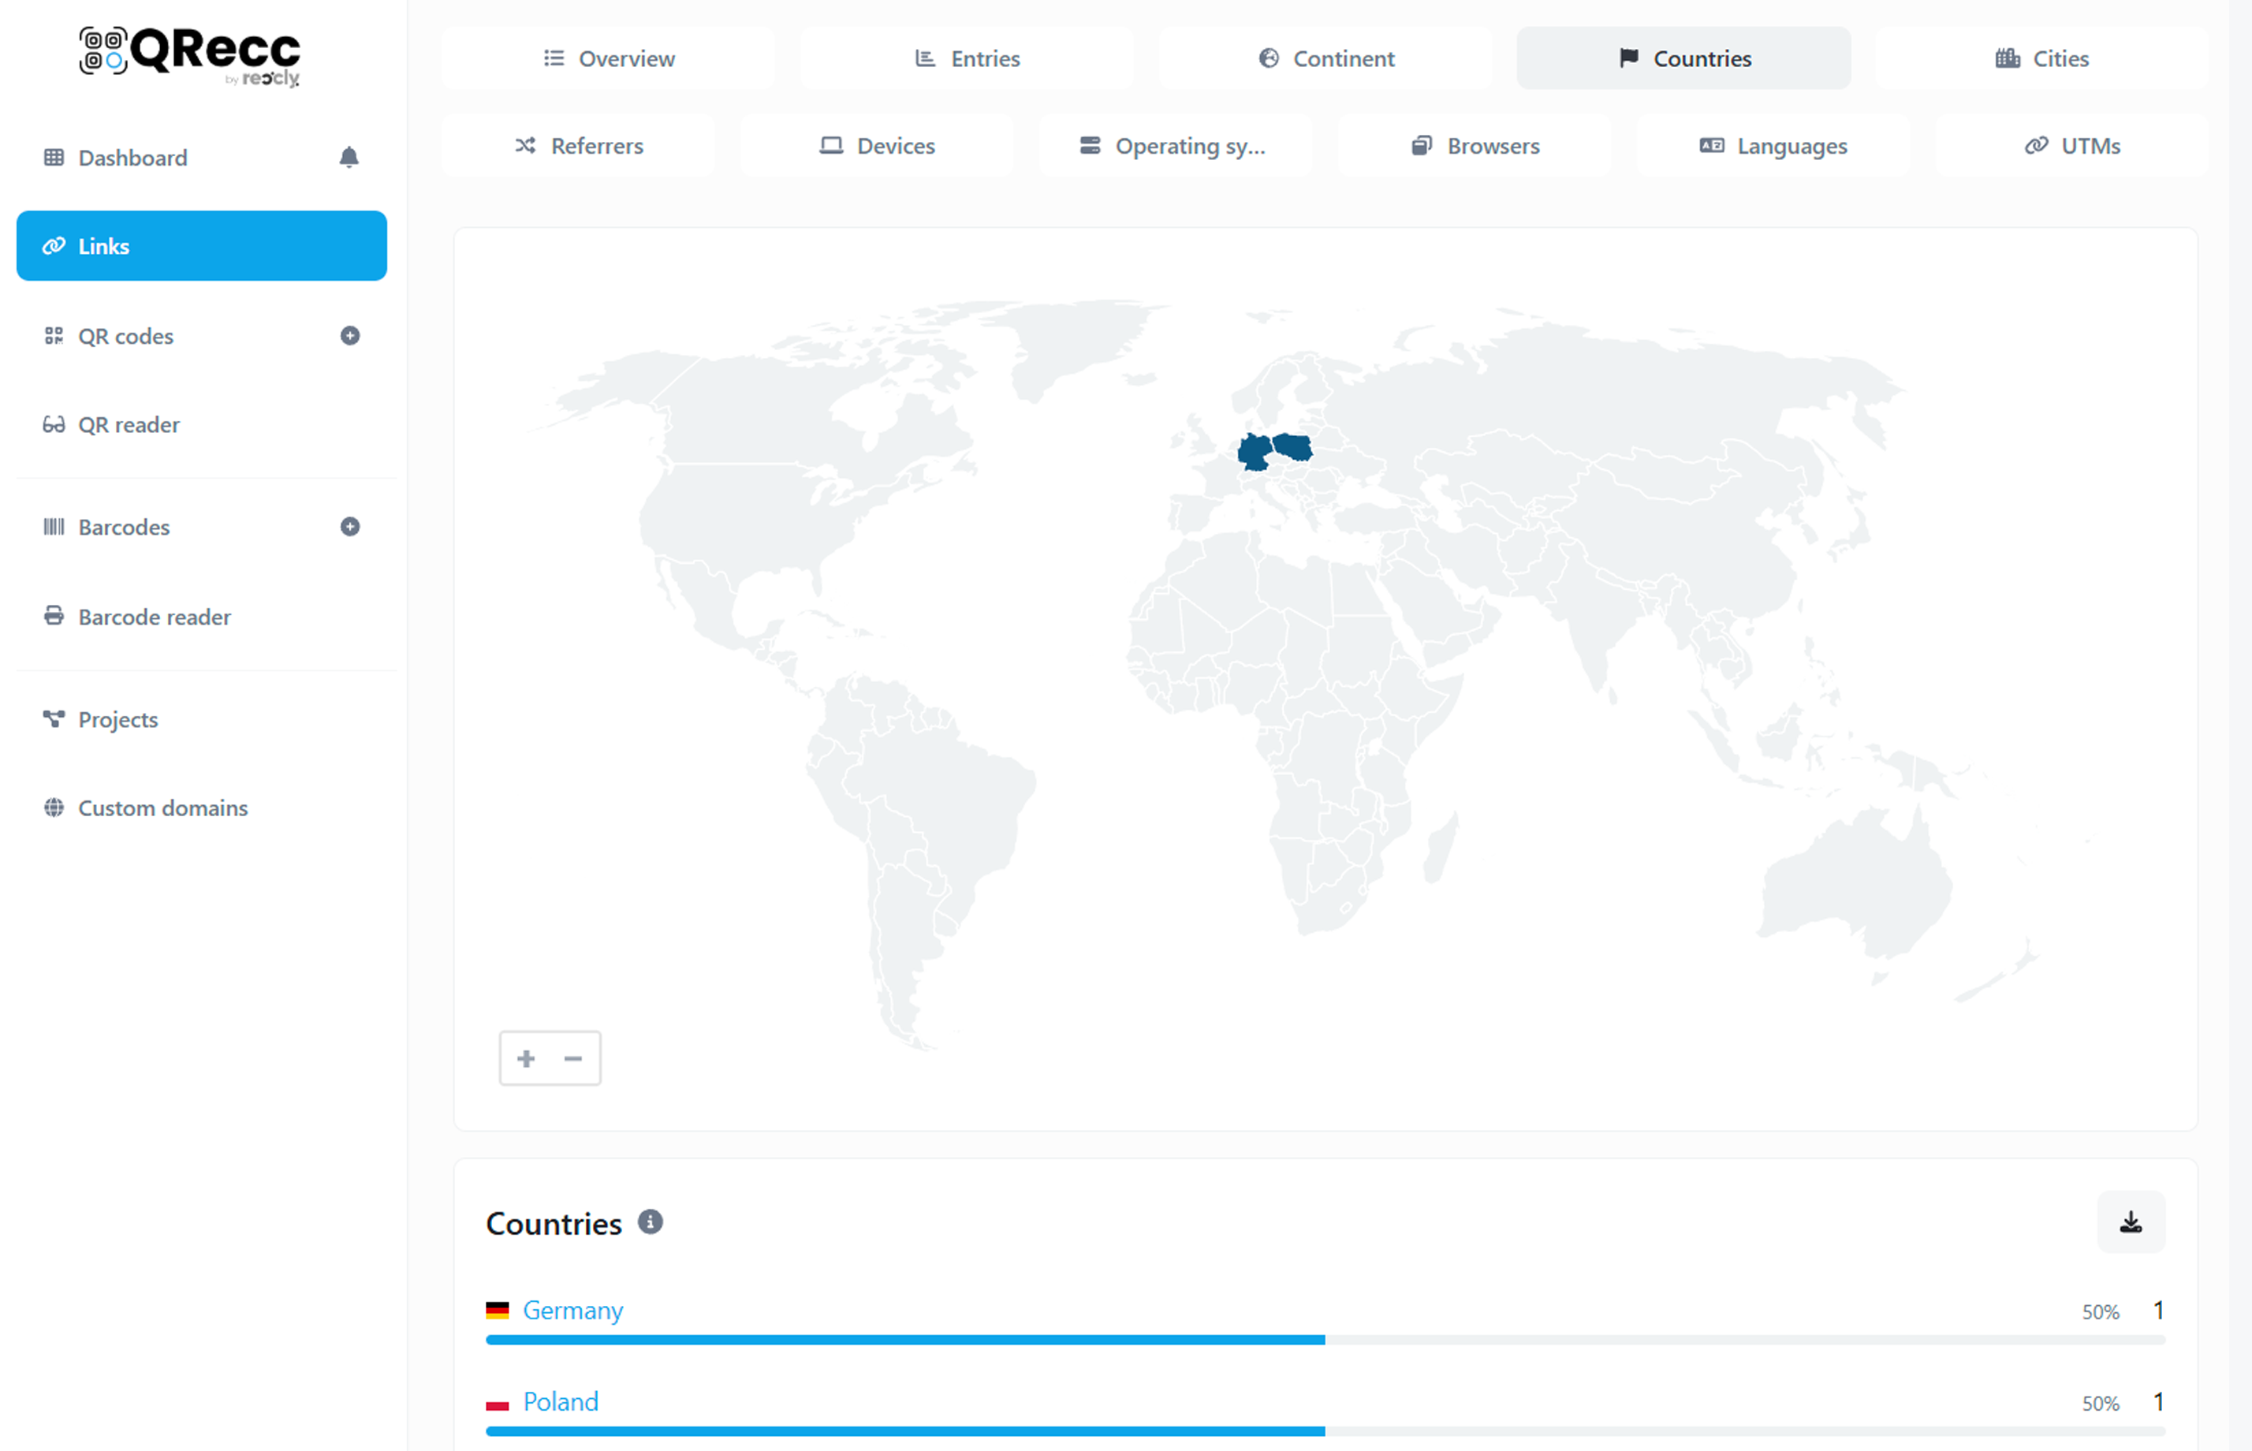
Task: Click the 50% value in Poland row
Action: point(2101,1403)
